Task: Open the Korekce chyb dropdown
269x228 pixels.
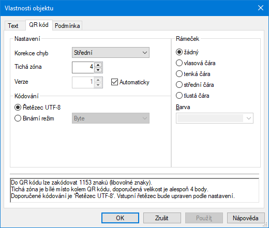Action: [111, 53]
